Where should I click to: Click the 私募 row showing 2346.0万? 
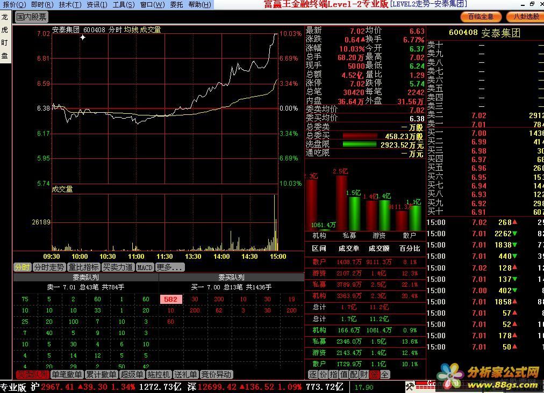pos(365,341)
